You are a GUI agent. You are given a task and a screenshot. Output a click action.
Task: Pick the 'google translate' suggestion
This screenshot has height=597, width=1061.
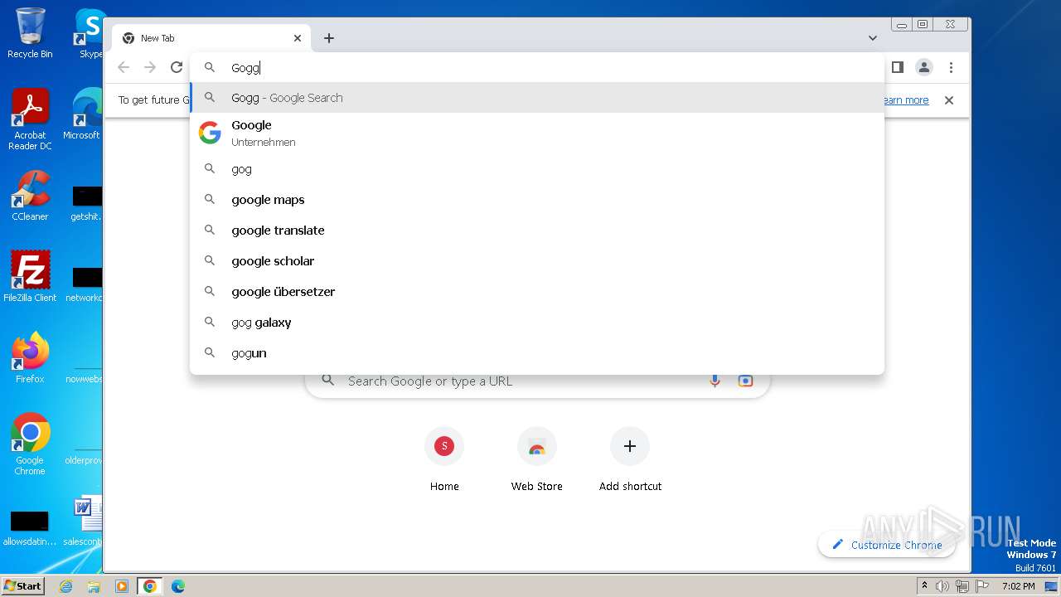(537, 231)
